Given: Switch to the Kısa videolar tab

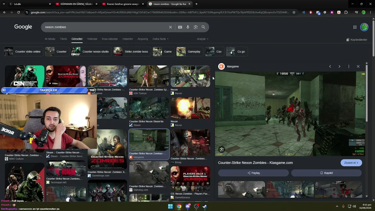Looking at the screenshot, I should click(x=110, y=39).
